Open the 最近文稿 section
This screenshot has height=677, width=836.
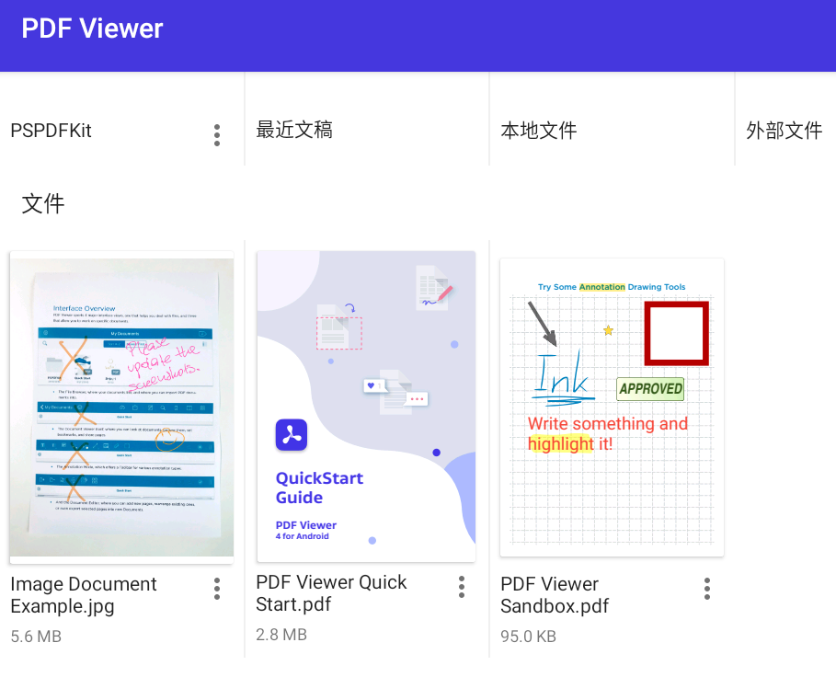(x=294, y=130)
